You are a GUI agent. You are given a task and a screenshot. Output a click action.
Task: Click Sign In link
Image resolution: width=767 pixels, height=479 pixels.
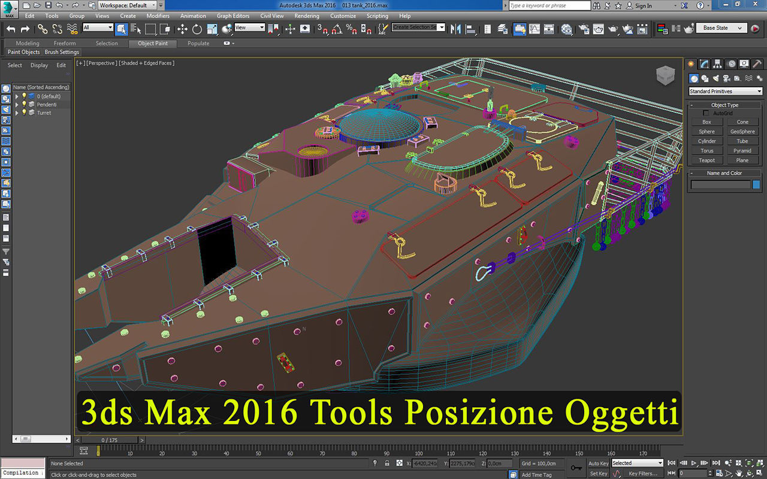[x=644, y=5]
